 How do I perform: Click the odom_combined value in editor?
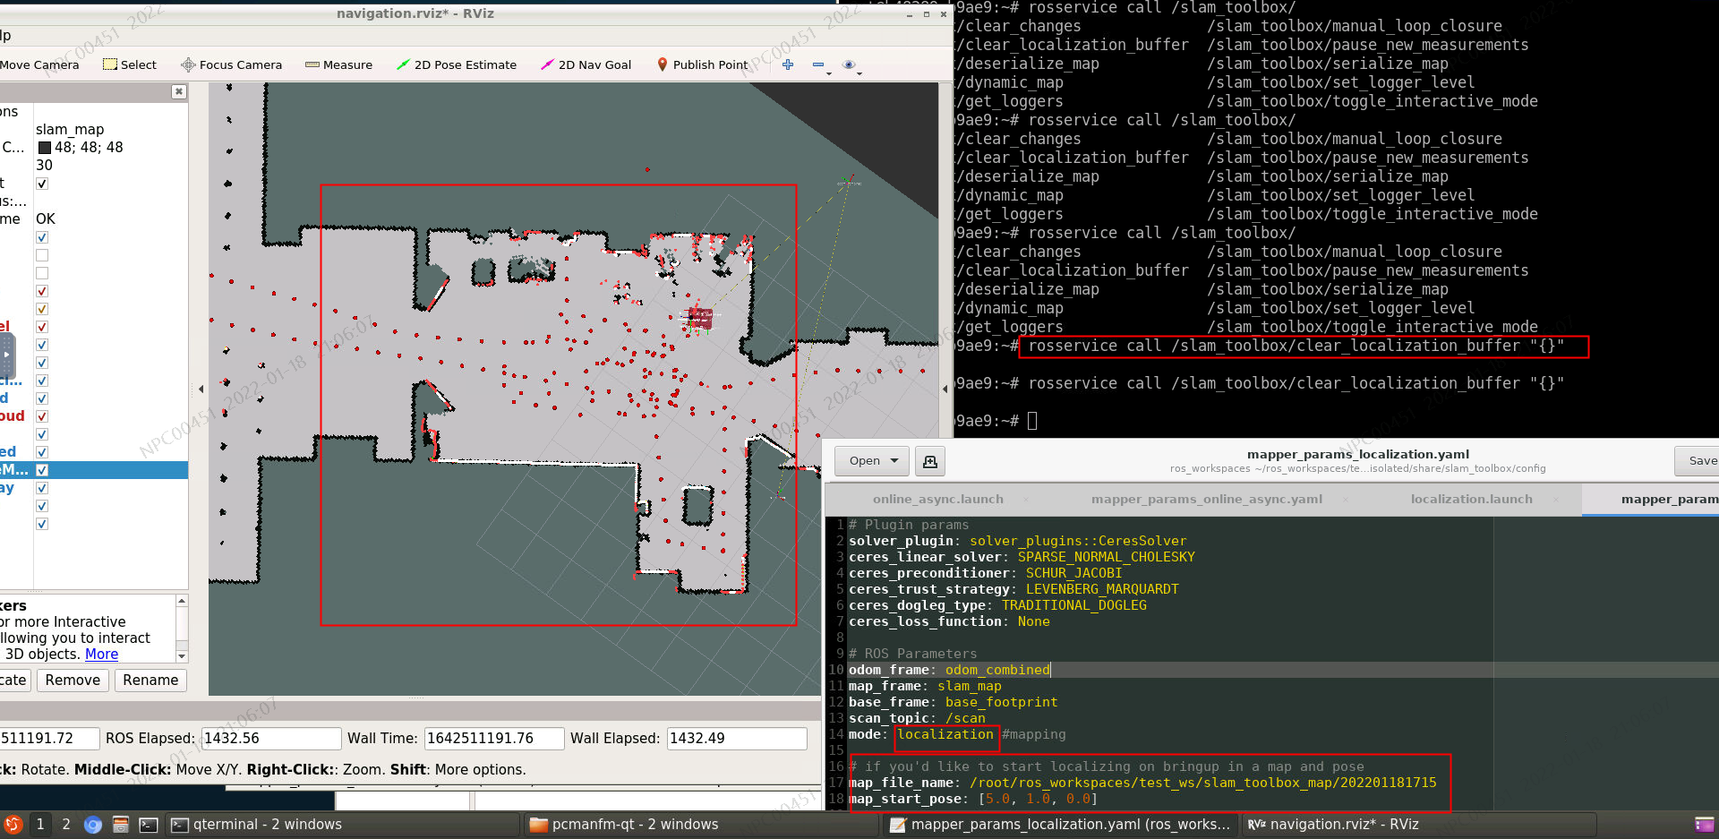[997, 670]
